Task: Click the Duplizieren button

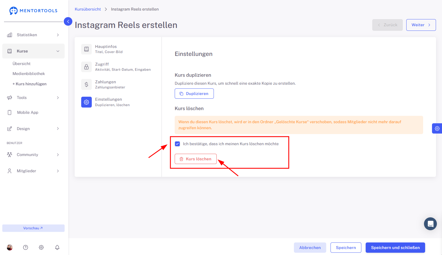Action: [194, 94]
